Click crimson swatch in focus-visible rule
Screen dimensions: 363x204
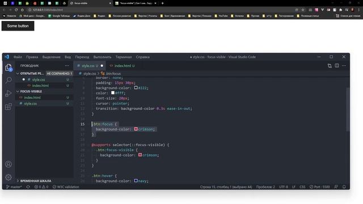pos(140,155)
